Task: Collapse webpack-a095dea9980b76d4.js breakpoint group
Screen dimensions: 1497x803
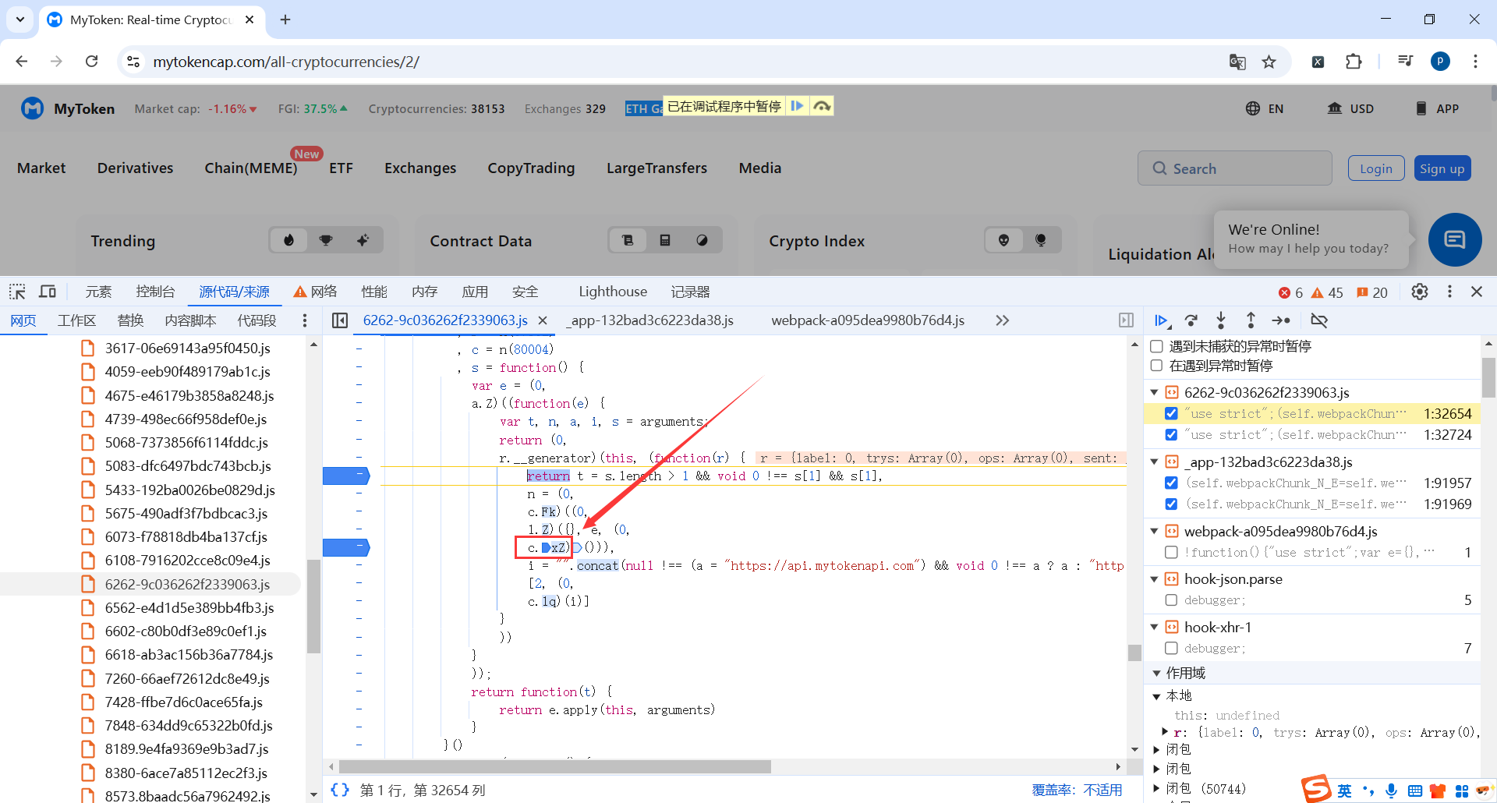Action: point(1155,532)
